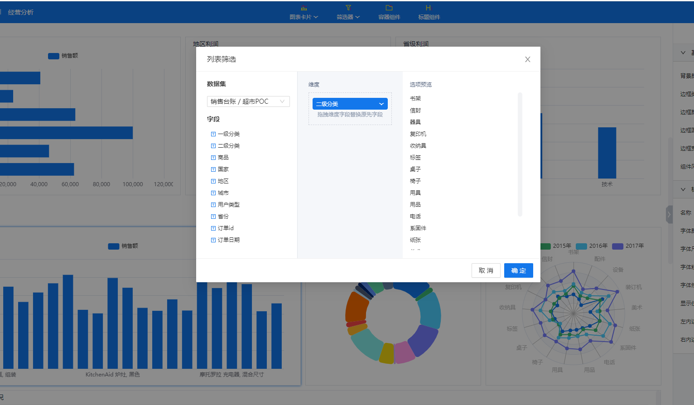694x405 pixels.
Task: Click the 器具 preview option
Action: coord(415,122)
